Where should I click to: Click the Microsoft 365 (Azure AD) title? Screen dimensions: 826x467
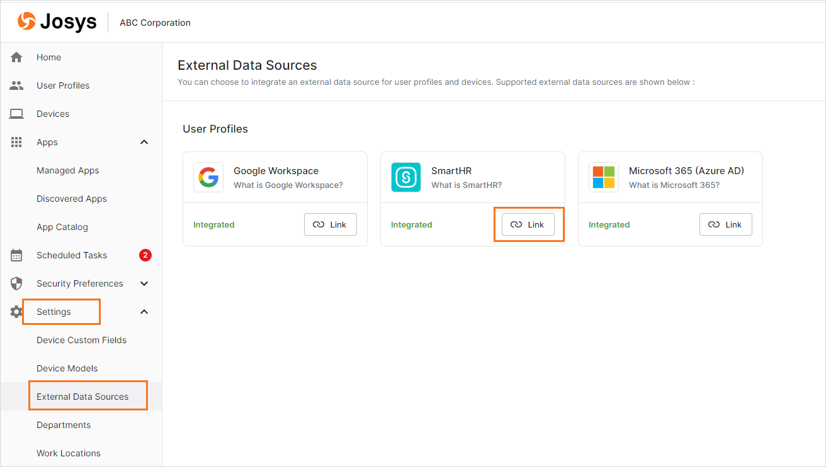click(686, 170)
